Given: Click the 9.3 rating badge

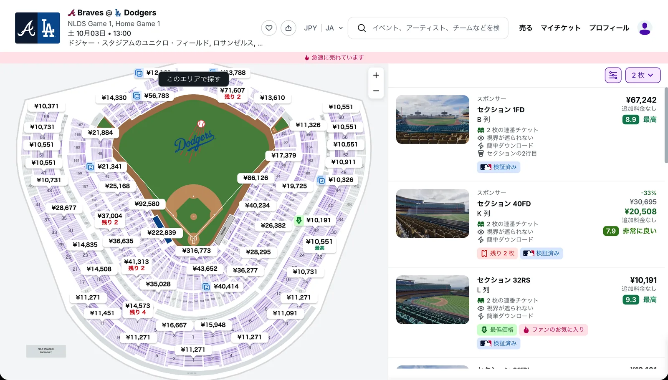Looking at the screenshot, I should pos(630,300).
